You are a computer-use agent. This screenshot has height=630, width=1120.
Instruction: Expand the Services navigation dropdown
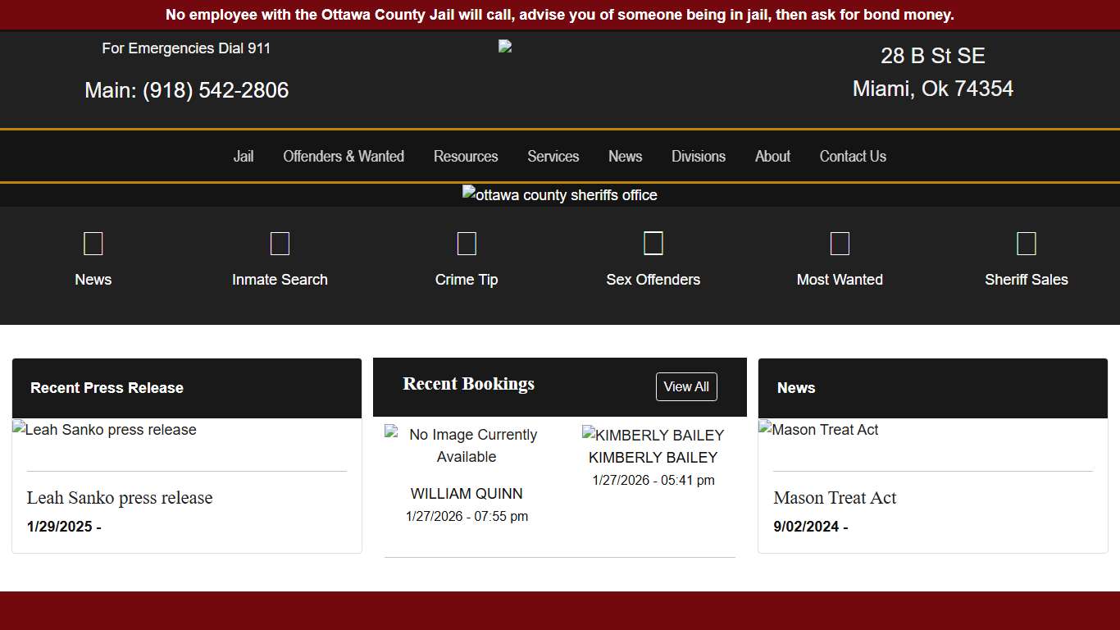[553, 156]
